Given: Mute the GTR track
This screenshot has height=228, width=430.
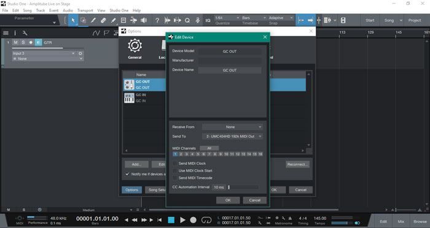Looking at the screenshot, I should 15,42.
